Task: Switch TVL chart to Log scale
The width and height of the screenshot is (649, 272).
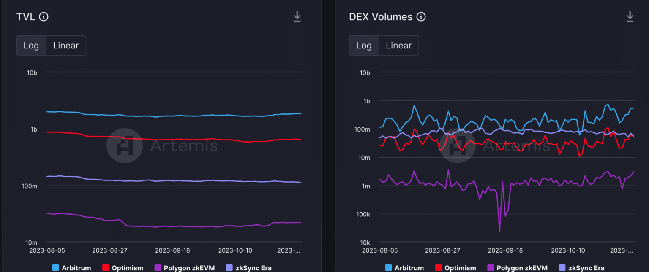Action: (x=31, y=46)
